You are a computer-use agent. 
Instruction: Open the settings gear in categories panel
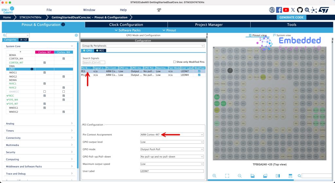pos(76,35)
